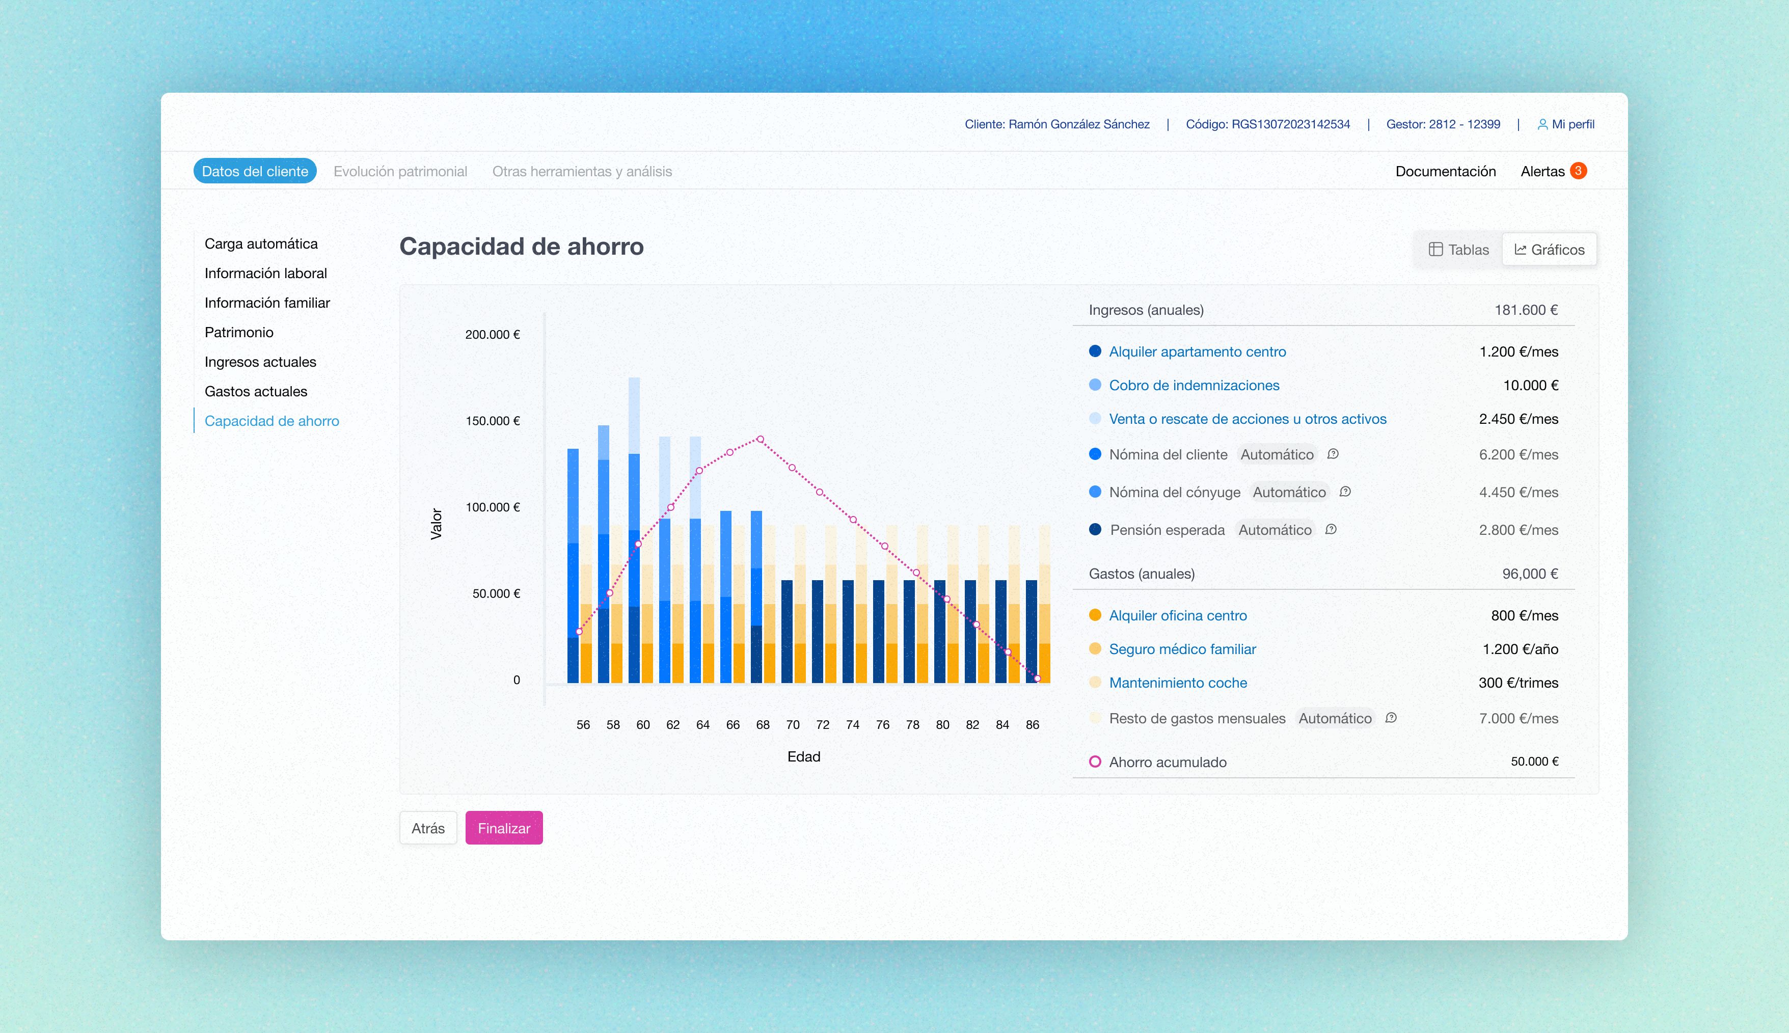This screenshot has height=1033, width=1789.
Task: Open the Documentación menu item
Action: [x=1445, y=171]
